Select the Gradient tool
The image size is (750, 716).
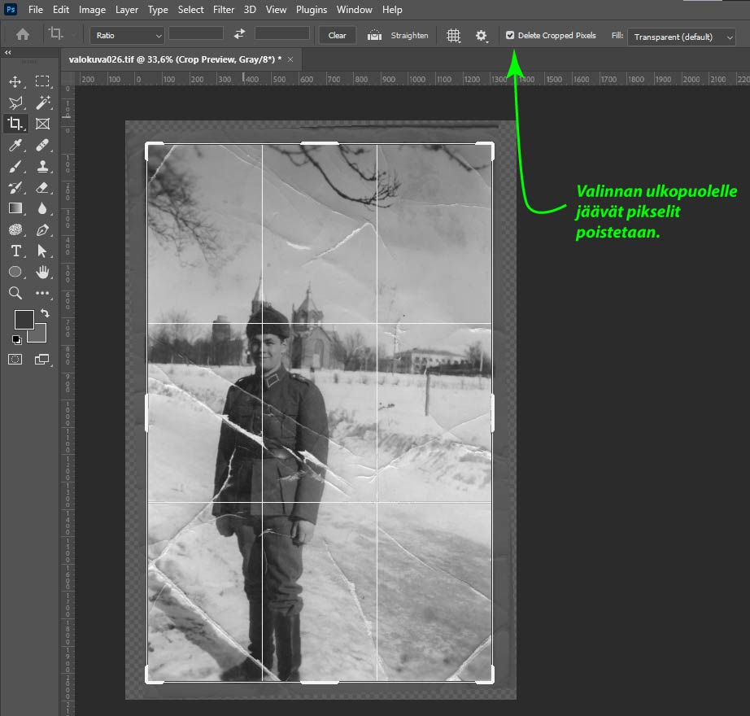tap(15, 208)
